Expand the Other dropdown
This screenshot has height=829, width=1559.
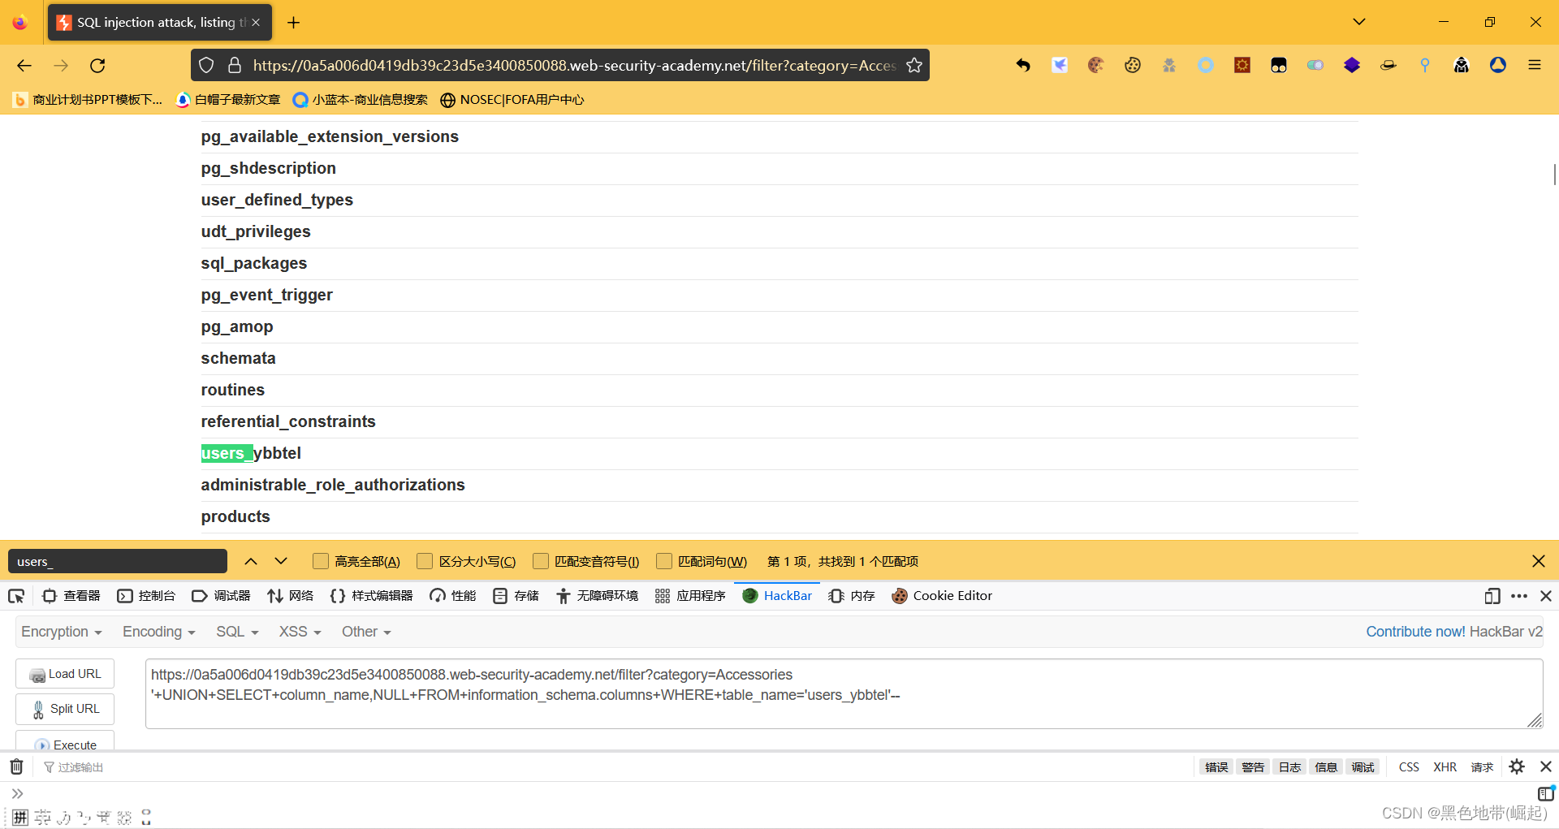tap(366, 632)
